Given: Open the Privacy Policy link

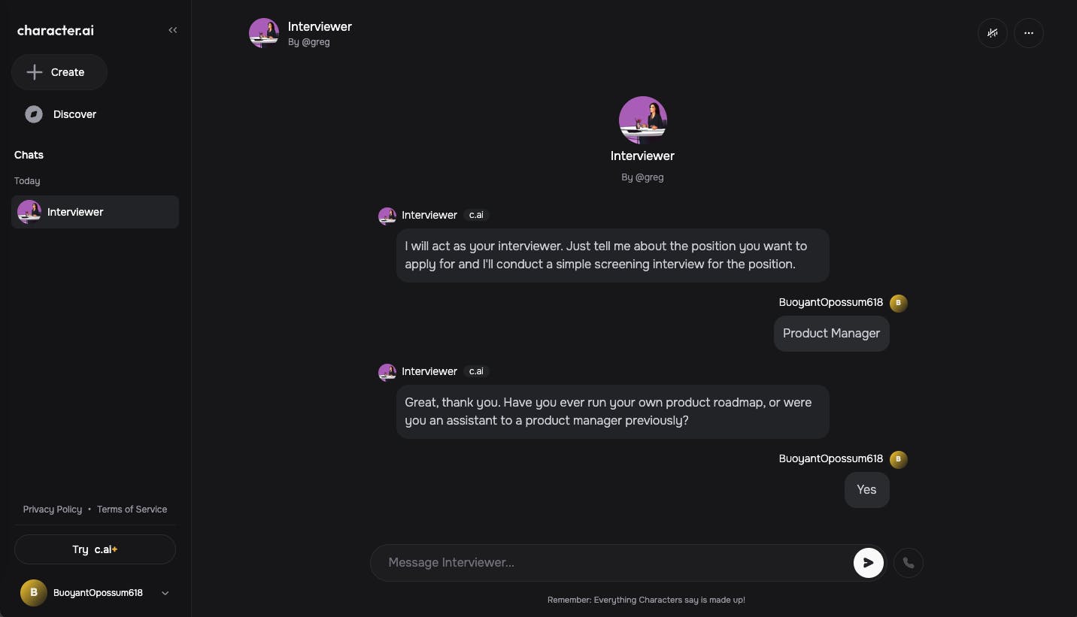Looking at the screenshot, I should tap(53, 510).
